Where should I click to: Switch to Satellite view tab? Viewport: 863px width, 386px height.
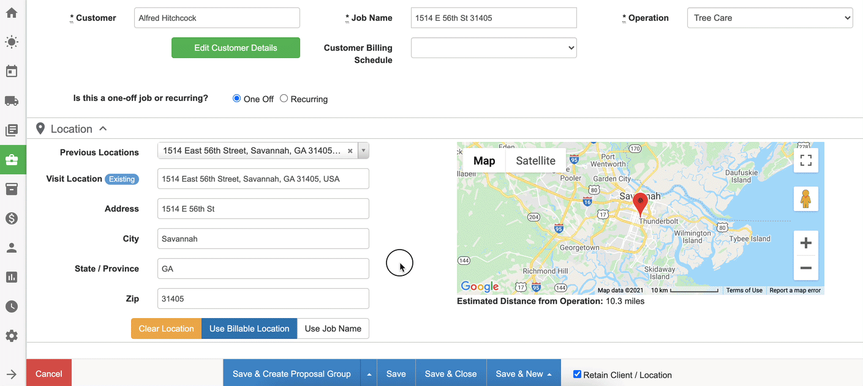535,161
